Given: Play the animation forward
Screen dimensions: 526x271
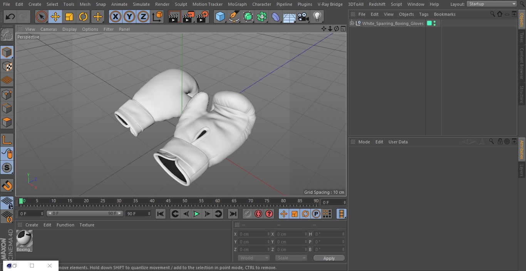Looking at the screenshot, I should tap(196, 214).
